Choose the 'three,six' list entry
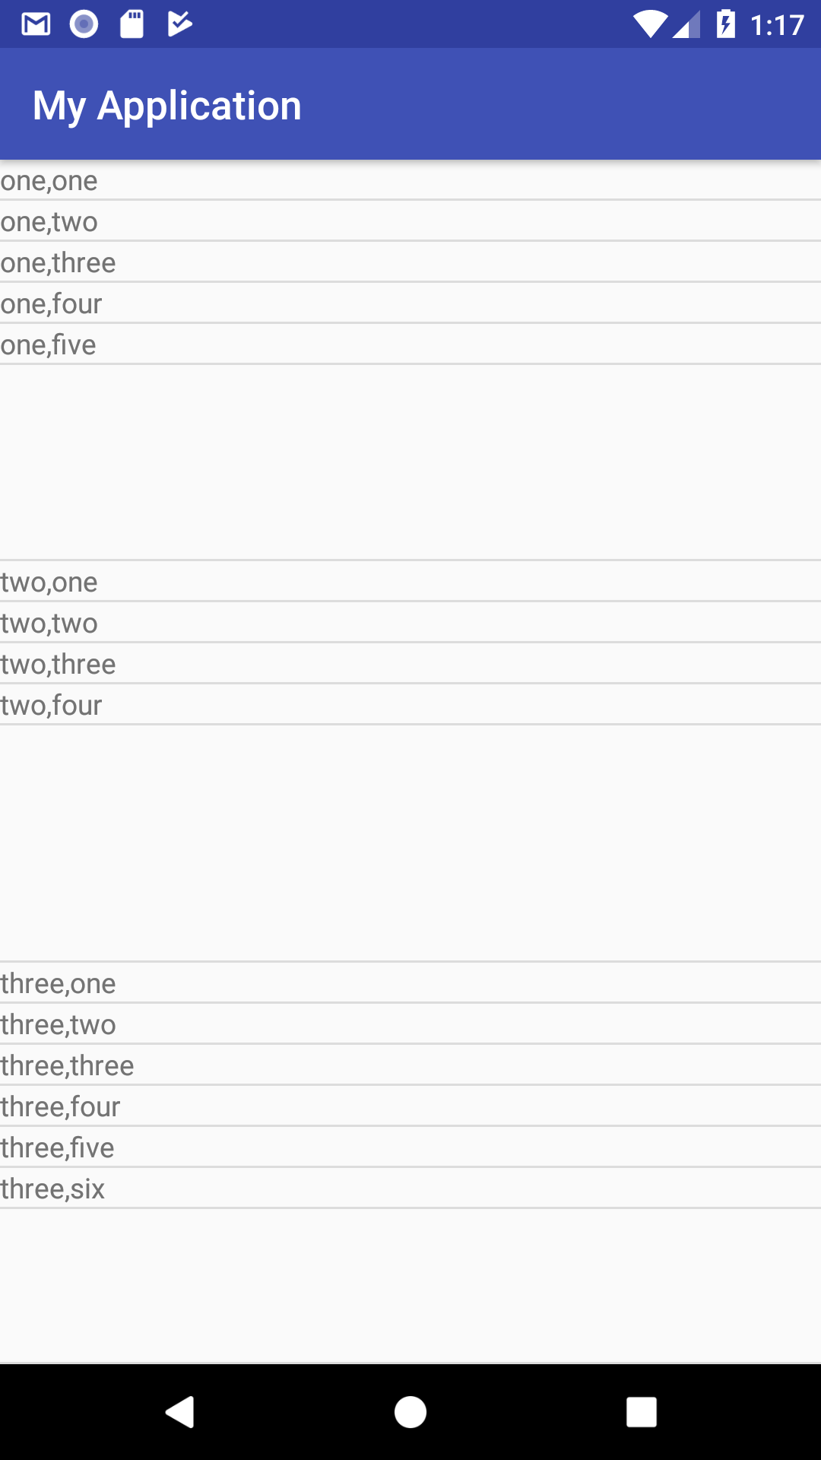The width and height of the screenshot is (821, 1460). (410, 1189)
